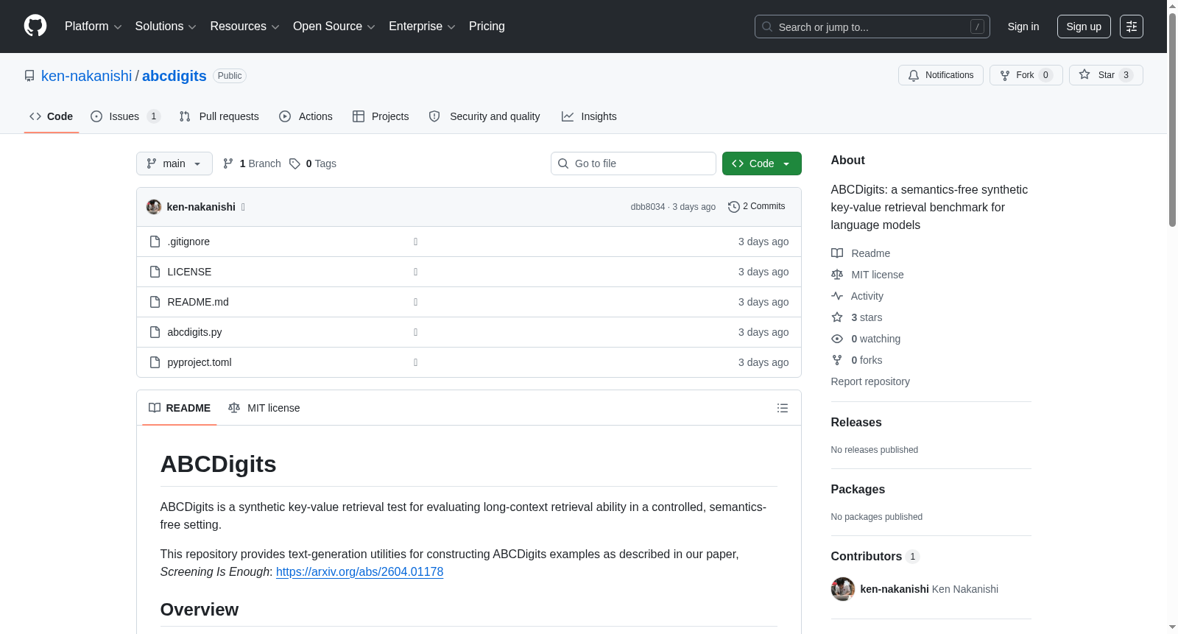The height and width of the screenshot is (634, 1178).
Task: Open the abcdigits.py file name
Action: tap(194, 332)
